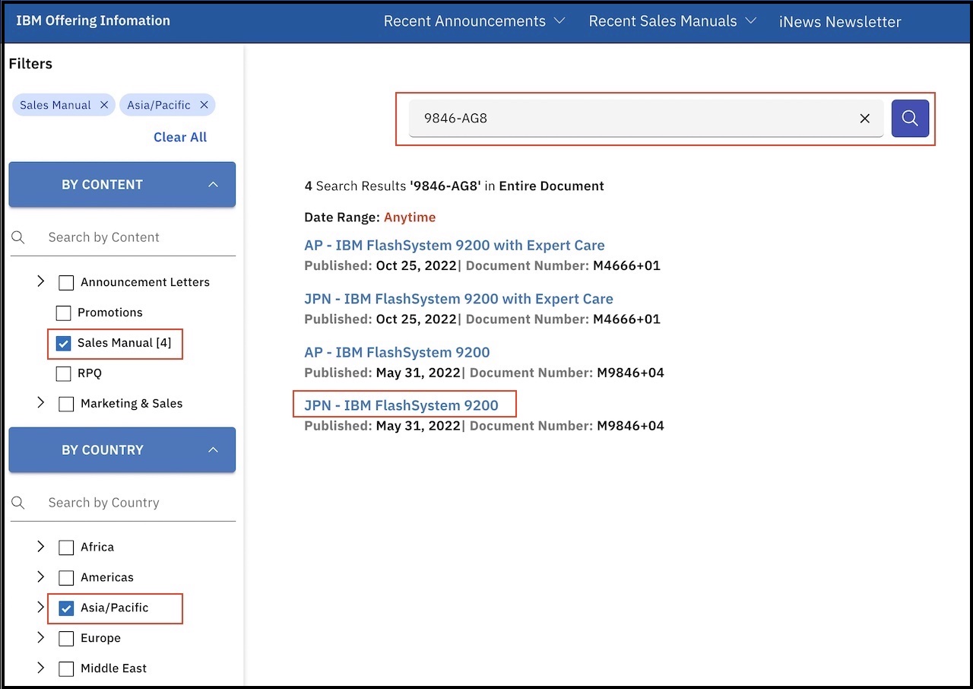The height and width of the screenshot is (689, 973).
Task: Click the IBM Offering Infomation title
Action: point(93,21)
